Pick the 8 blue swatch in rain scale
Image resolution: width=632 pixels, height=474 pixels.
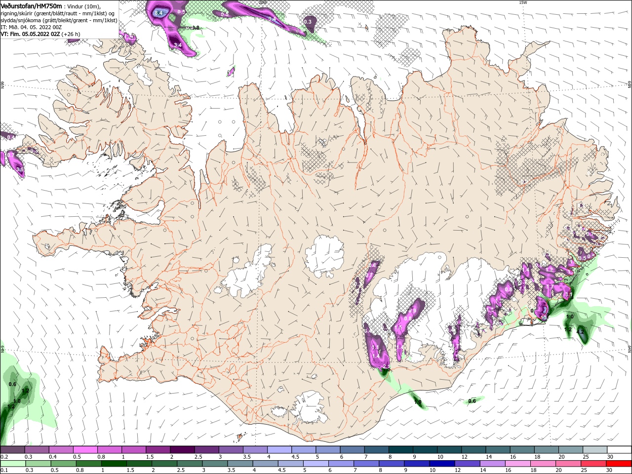click(392, 464)
